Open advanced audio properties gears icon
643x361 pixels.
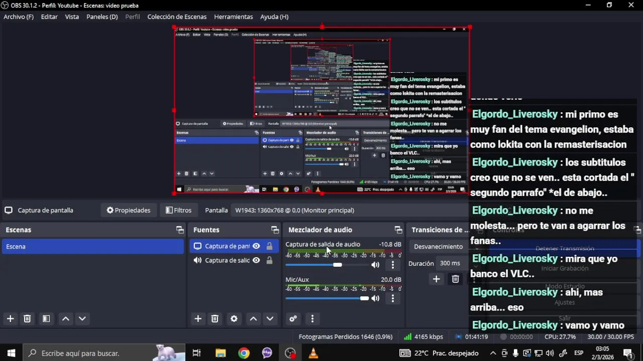point(293,318)
